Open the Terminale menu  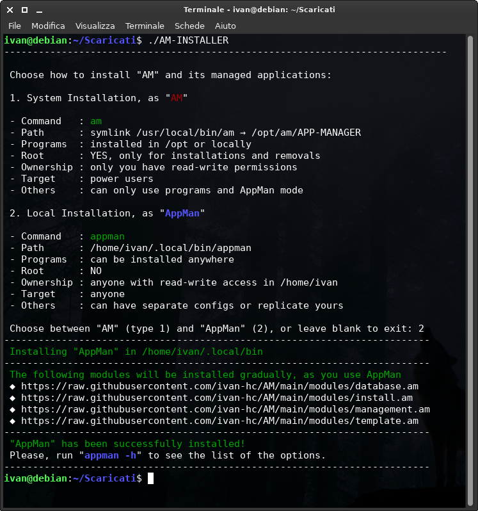pos(145,26)
